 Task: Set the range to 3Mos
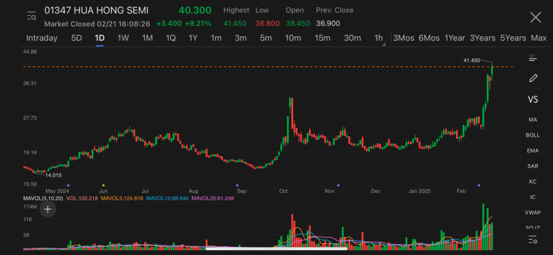pyautogui.click(x=403, y=38)
